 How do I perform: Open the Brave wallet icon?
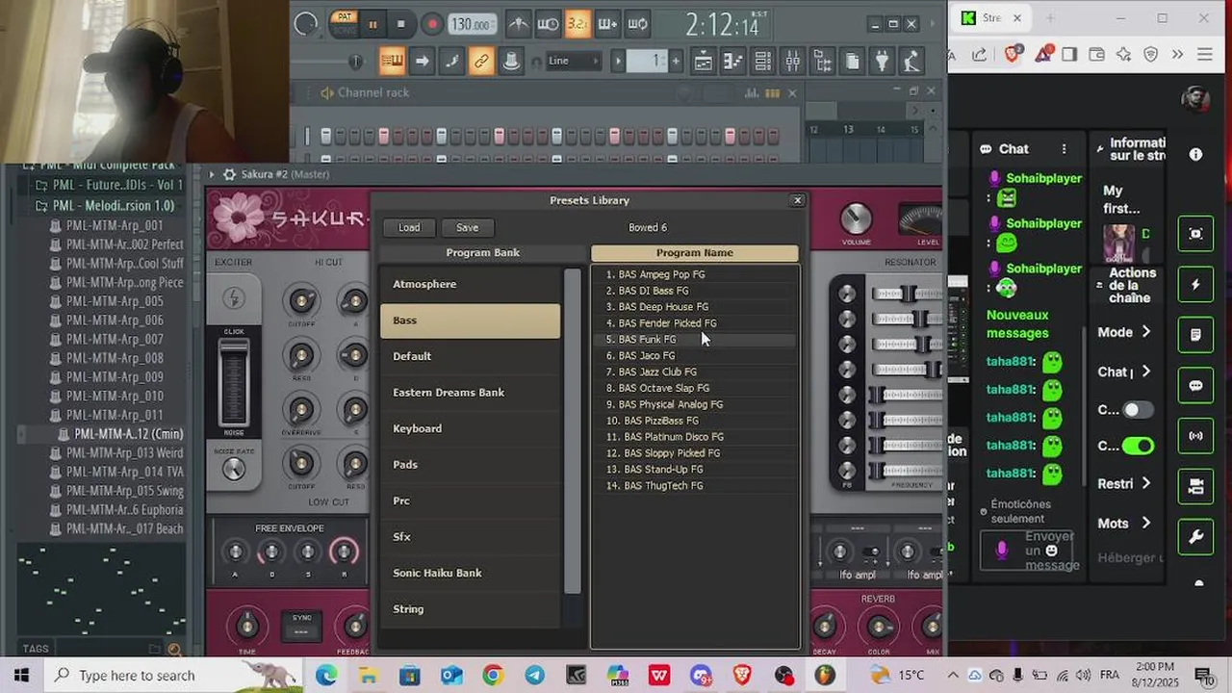coord(1096,54)
